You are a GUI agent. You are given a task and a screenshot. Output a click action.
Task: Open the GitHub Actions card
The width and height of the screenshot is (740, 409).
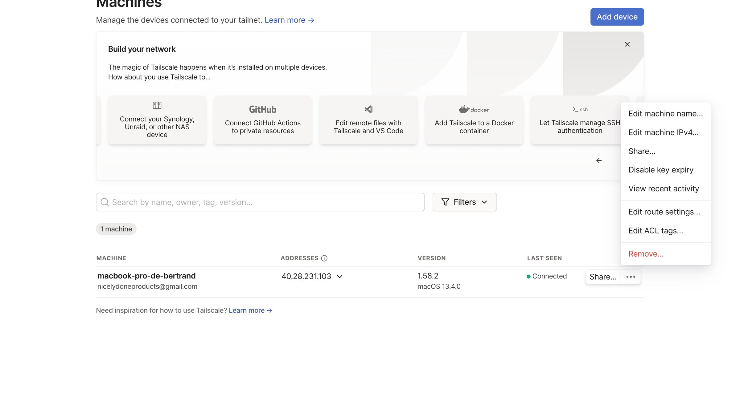click(263, 120)
